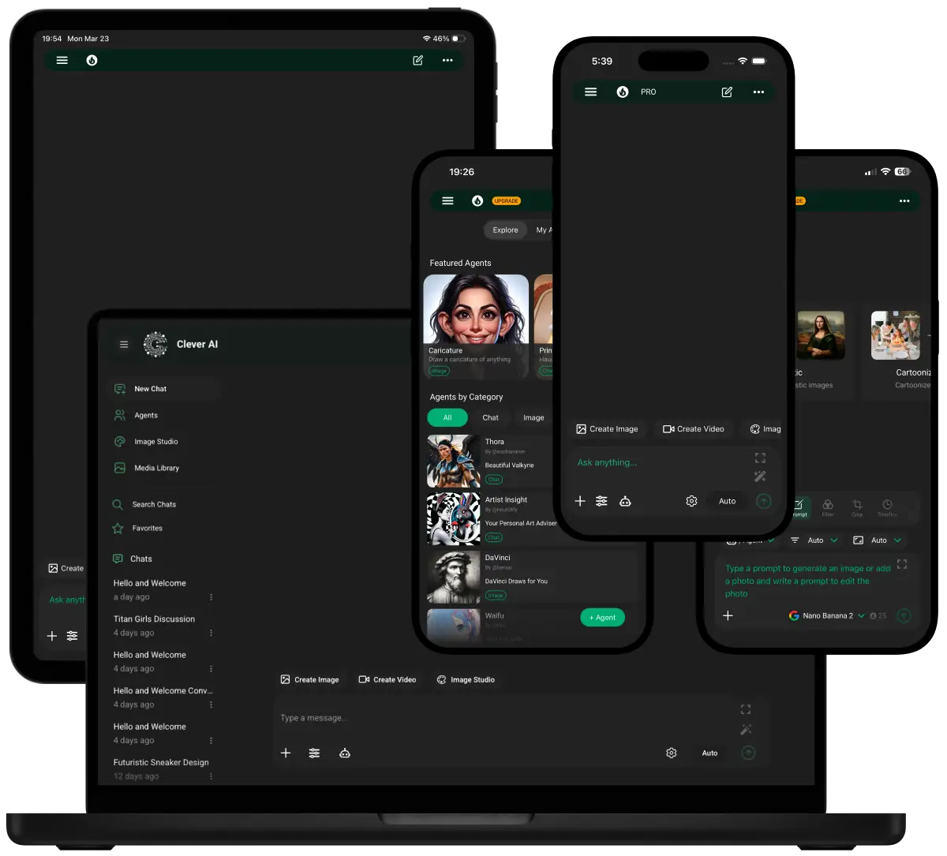Select the Chat category filter chip

pyautogui.click(x=490, y=418)
